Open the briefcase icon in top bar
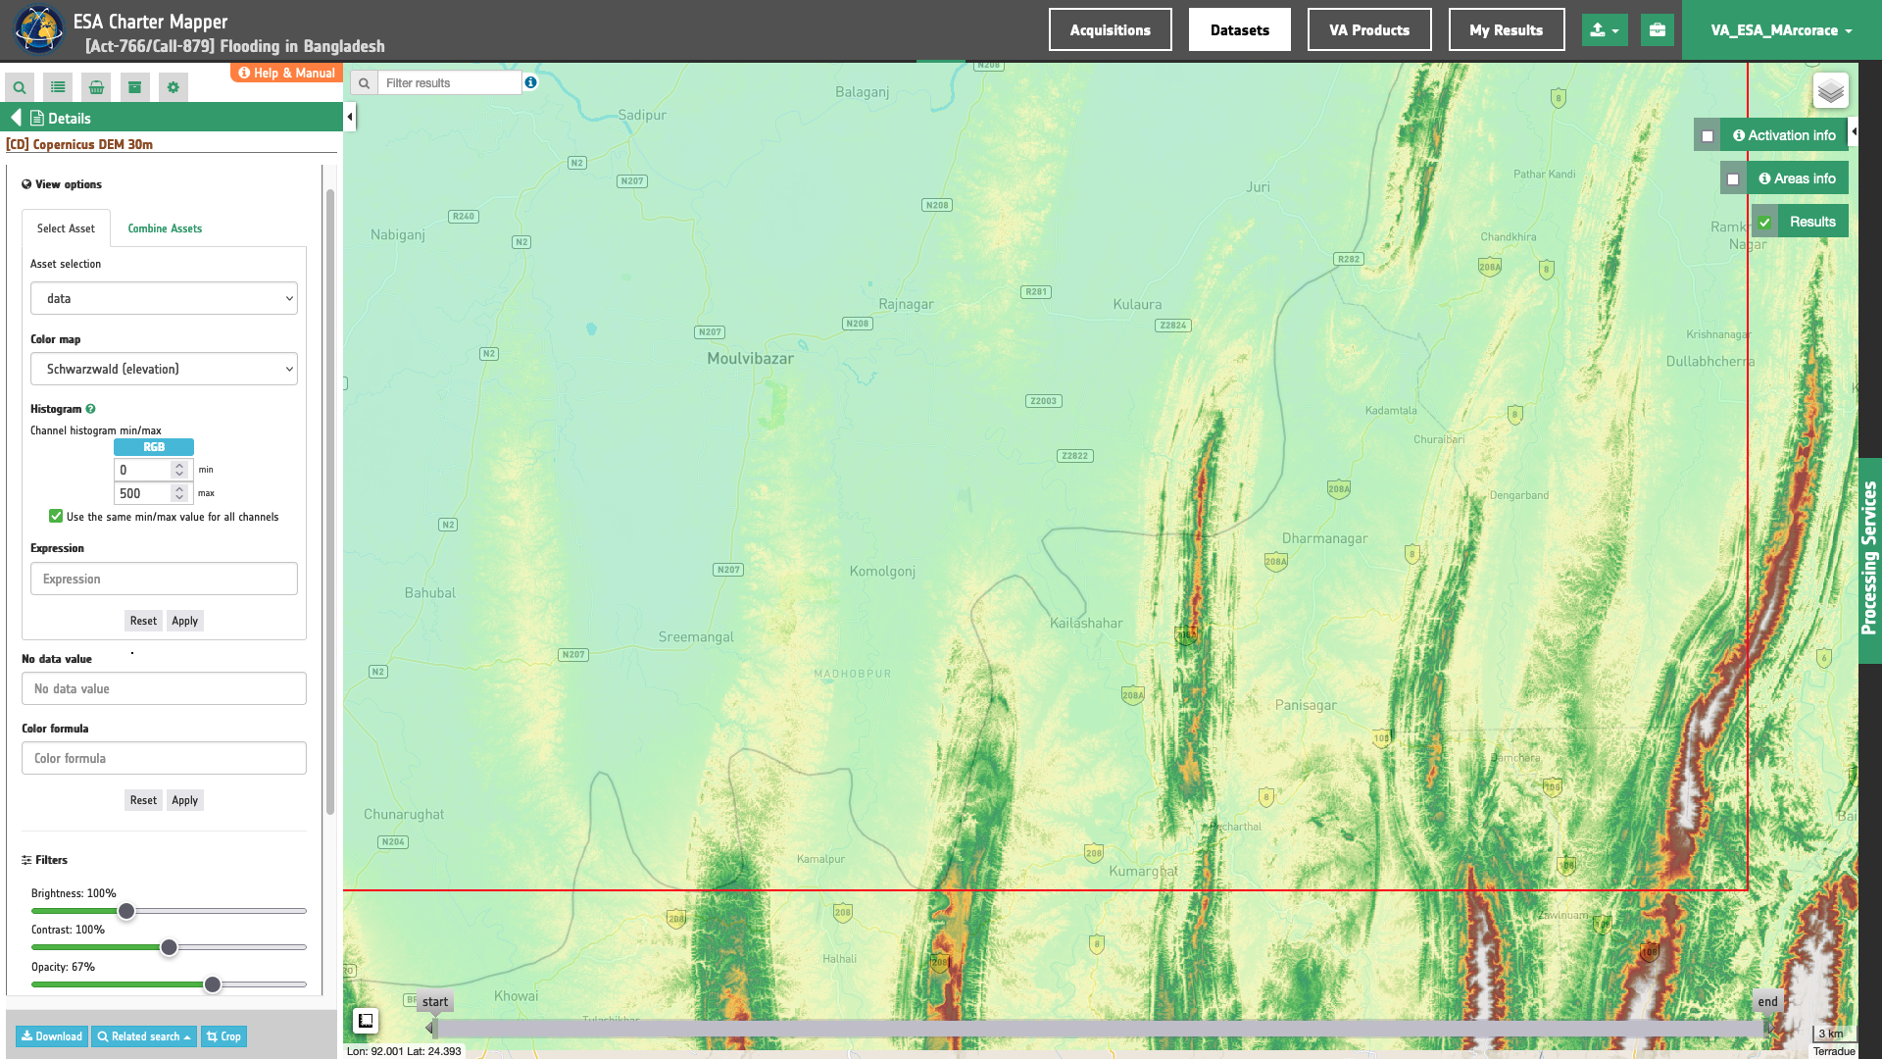The width and height of the screenshot is (1882, 1059). tap(1657, 29)
